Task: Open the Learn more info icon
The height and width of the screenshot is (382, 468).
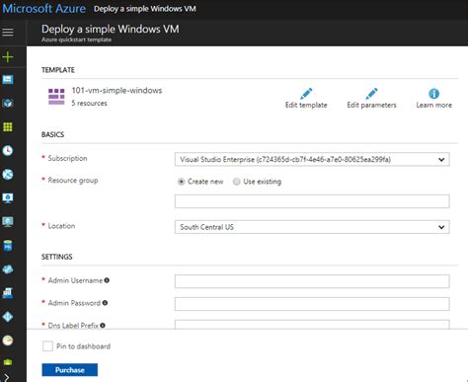Action: click(433, 94)
